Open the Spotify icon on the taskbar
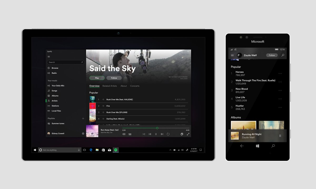The width and height of the screenshot is (316, 189). point(116,150)
